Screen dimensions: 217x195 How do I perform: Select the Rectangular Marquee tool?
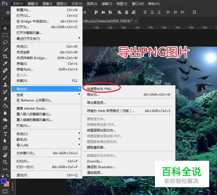[5, 35]
